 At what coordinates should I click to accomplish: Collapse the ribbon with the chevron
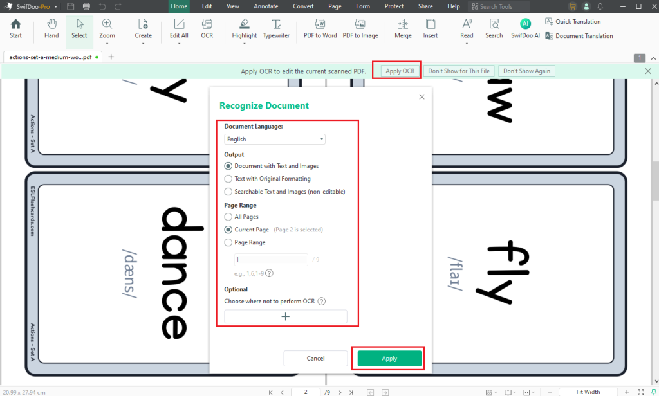[x=654, y=58]
